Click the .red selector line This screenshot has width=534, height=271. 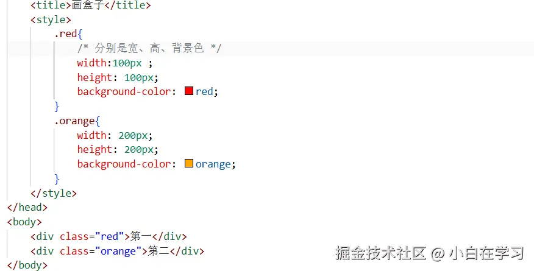pyautogui.click(x=68, y=34)
